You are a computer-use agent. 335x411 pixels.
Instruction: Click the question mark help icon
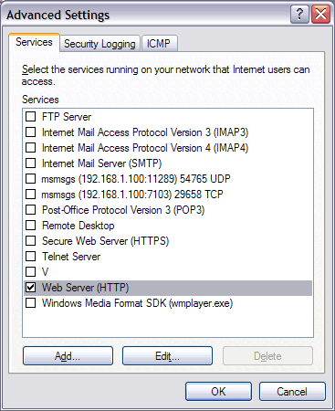[299, 15]
